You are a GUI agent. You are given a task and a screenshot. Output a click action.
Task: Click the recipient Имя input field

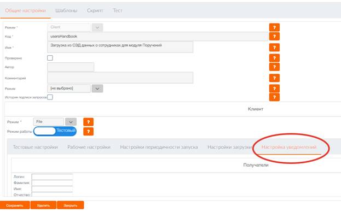tap(52, 189)
